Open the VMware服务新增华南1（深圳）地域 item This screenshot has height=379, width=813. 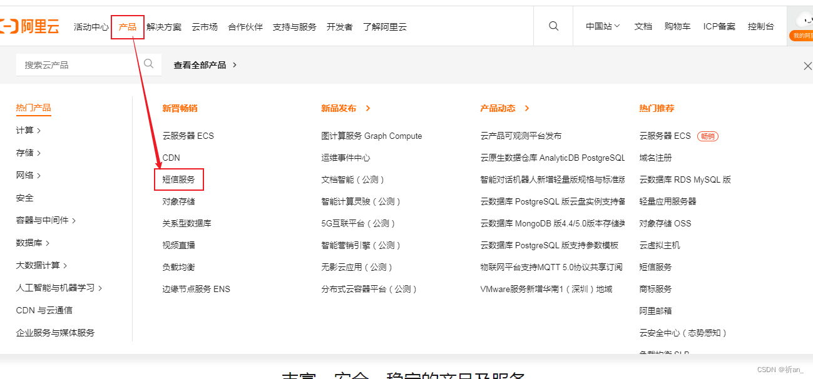pos(546,289)
